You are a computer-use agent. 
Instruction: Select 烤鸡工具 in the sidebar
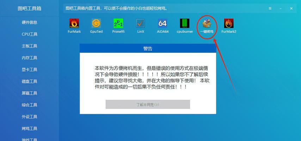click(29, 129)
